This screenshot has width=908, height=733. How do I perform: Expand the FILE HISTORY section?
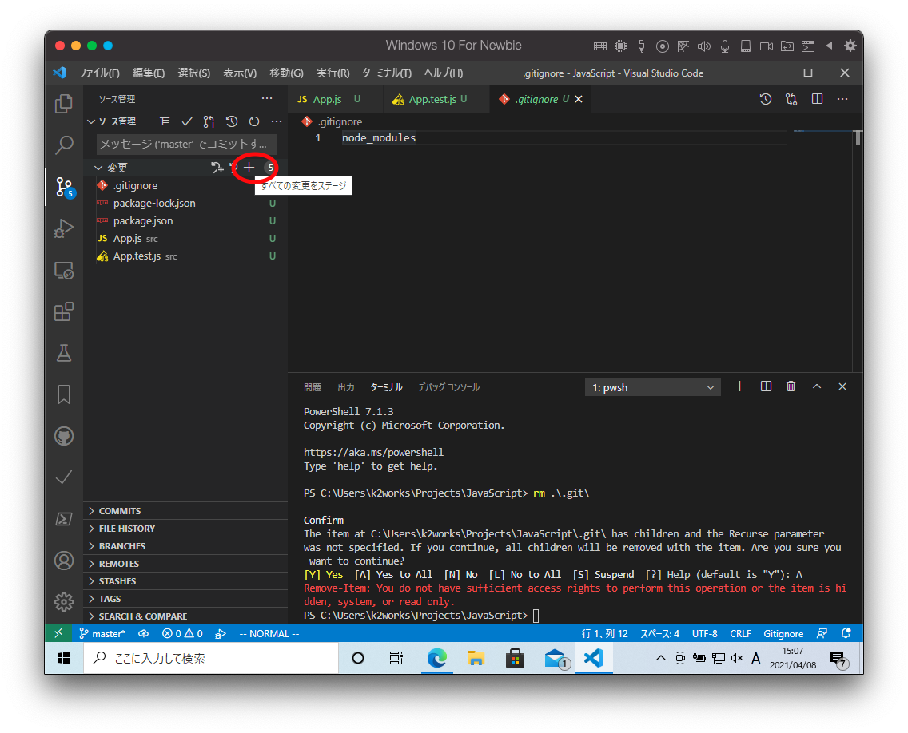(185, 529)
